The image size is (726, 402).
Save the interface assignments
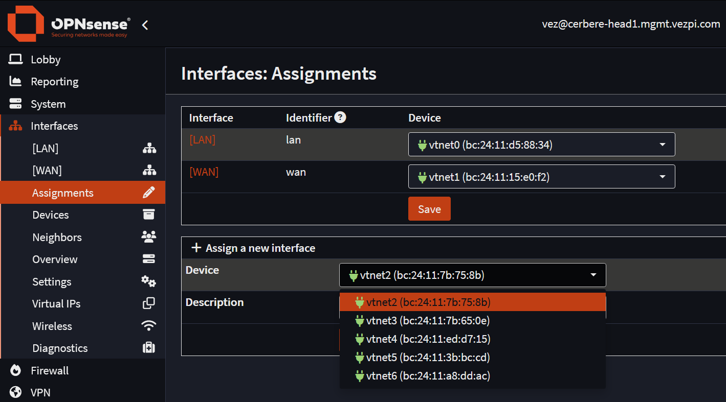(x=429, y=208)
